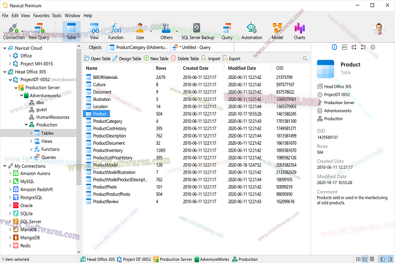Open the Tools menu
Image resolution: width=395 pixels, height=263 pixels.
click(57, 15)
